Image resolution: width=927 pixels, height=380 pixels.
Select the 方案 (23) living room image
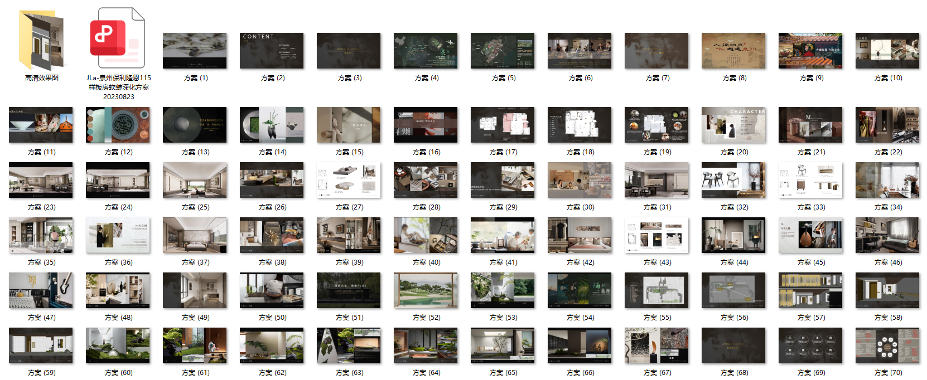tap(41, 180)
